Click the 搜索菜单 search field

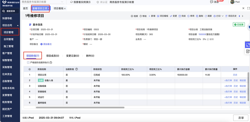(10, 11)
